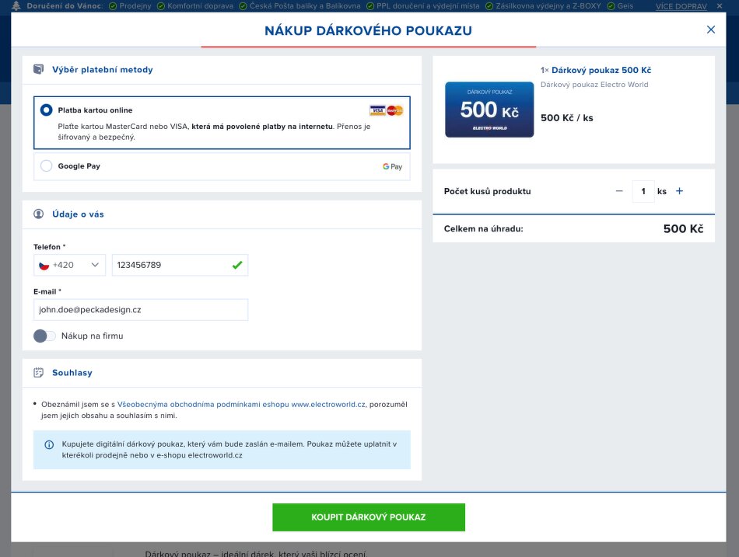Click the card icon beside Výběr platební metody
Screen dimensions: 739x557
37,69
